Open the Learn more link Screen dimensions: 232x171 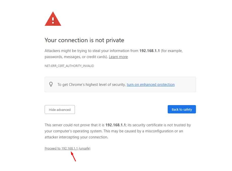118,57
